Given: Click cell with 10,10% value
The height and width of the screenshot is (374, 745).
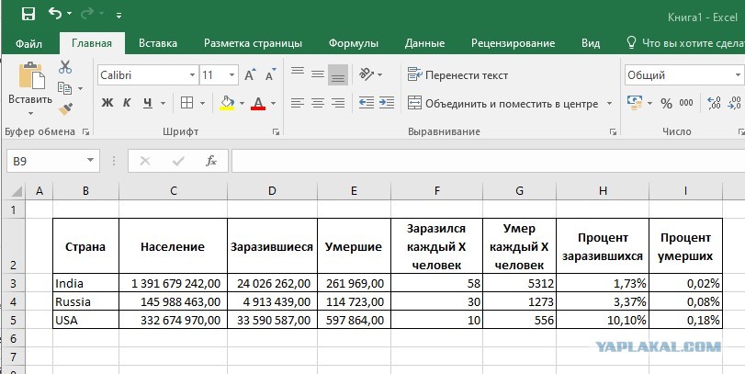Looking at the screenshot, I should pyautogui.click(x=603, y=321).
